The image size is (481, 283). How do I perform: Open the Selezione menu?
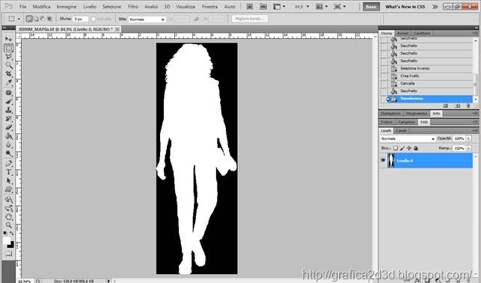[111, 7]
